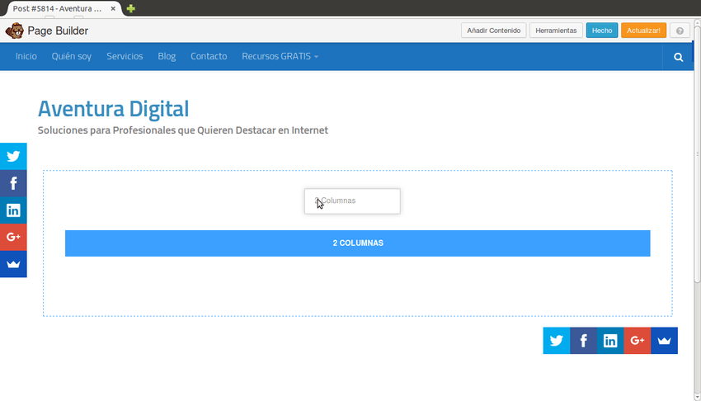This screenshot has height=401, width=701.
Task: Click the Page Builder beaver logo
Action: (14, 31)
